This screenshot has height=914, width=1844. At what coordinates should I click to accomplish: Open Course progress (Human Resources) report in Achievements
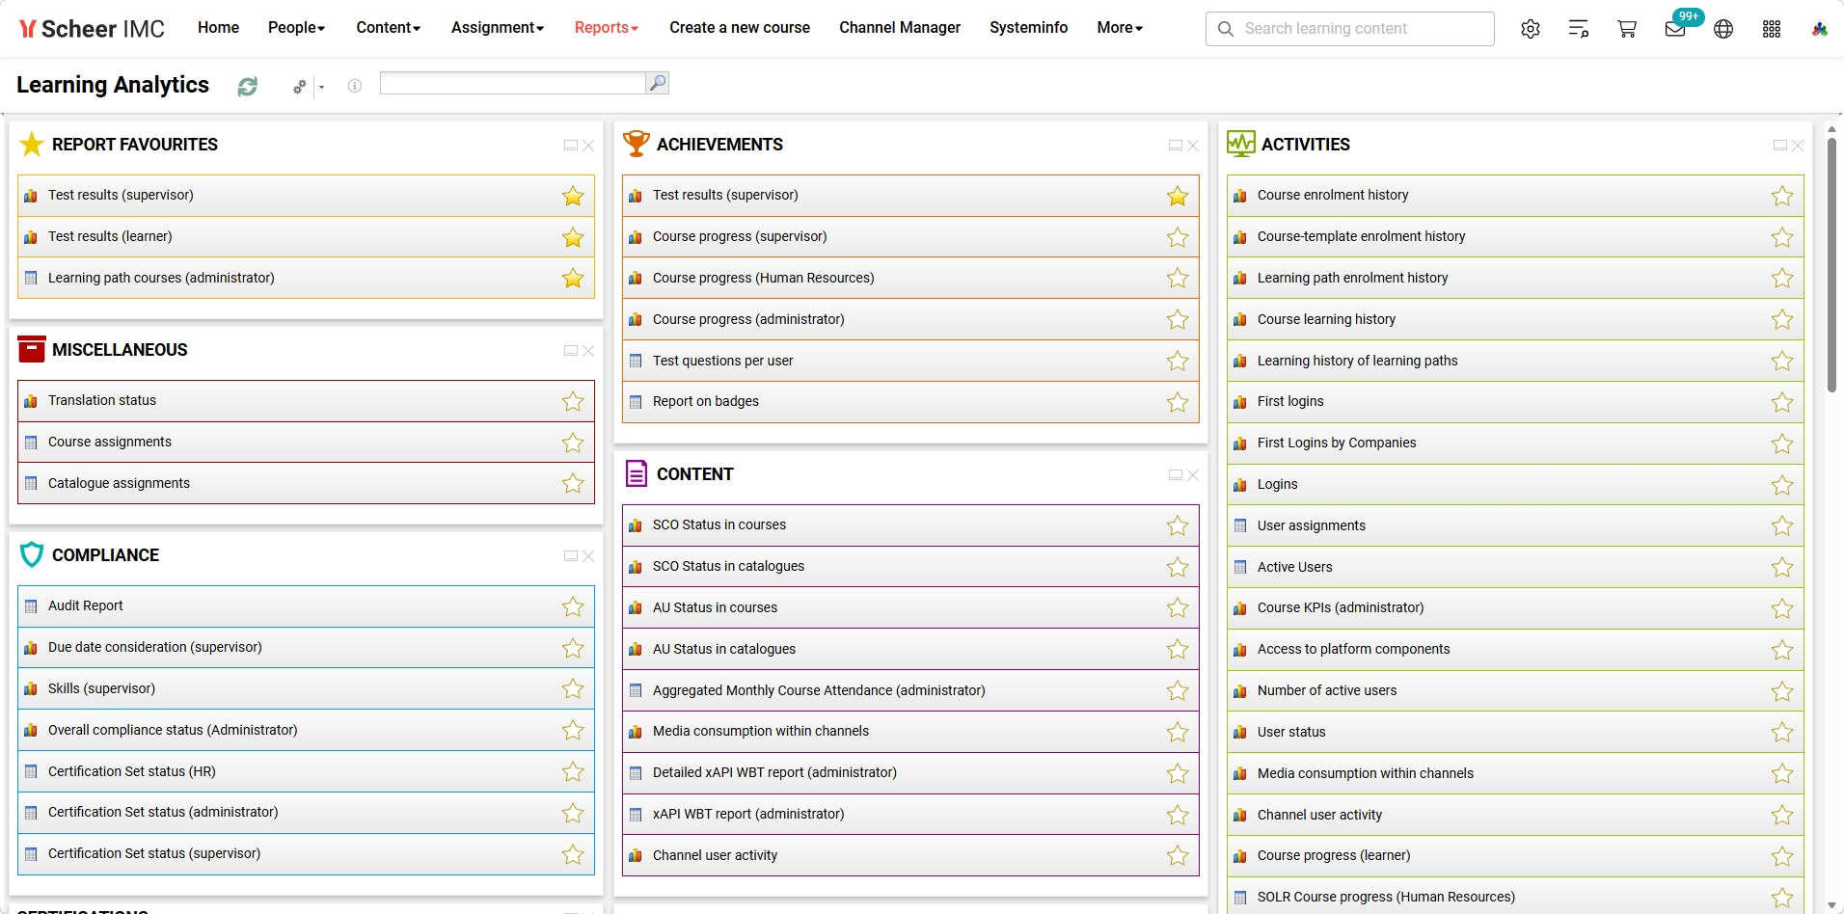[x=910, y=279]
